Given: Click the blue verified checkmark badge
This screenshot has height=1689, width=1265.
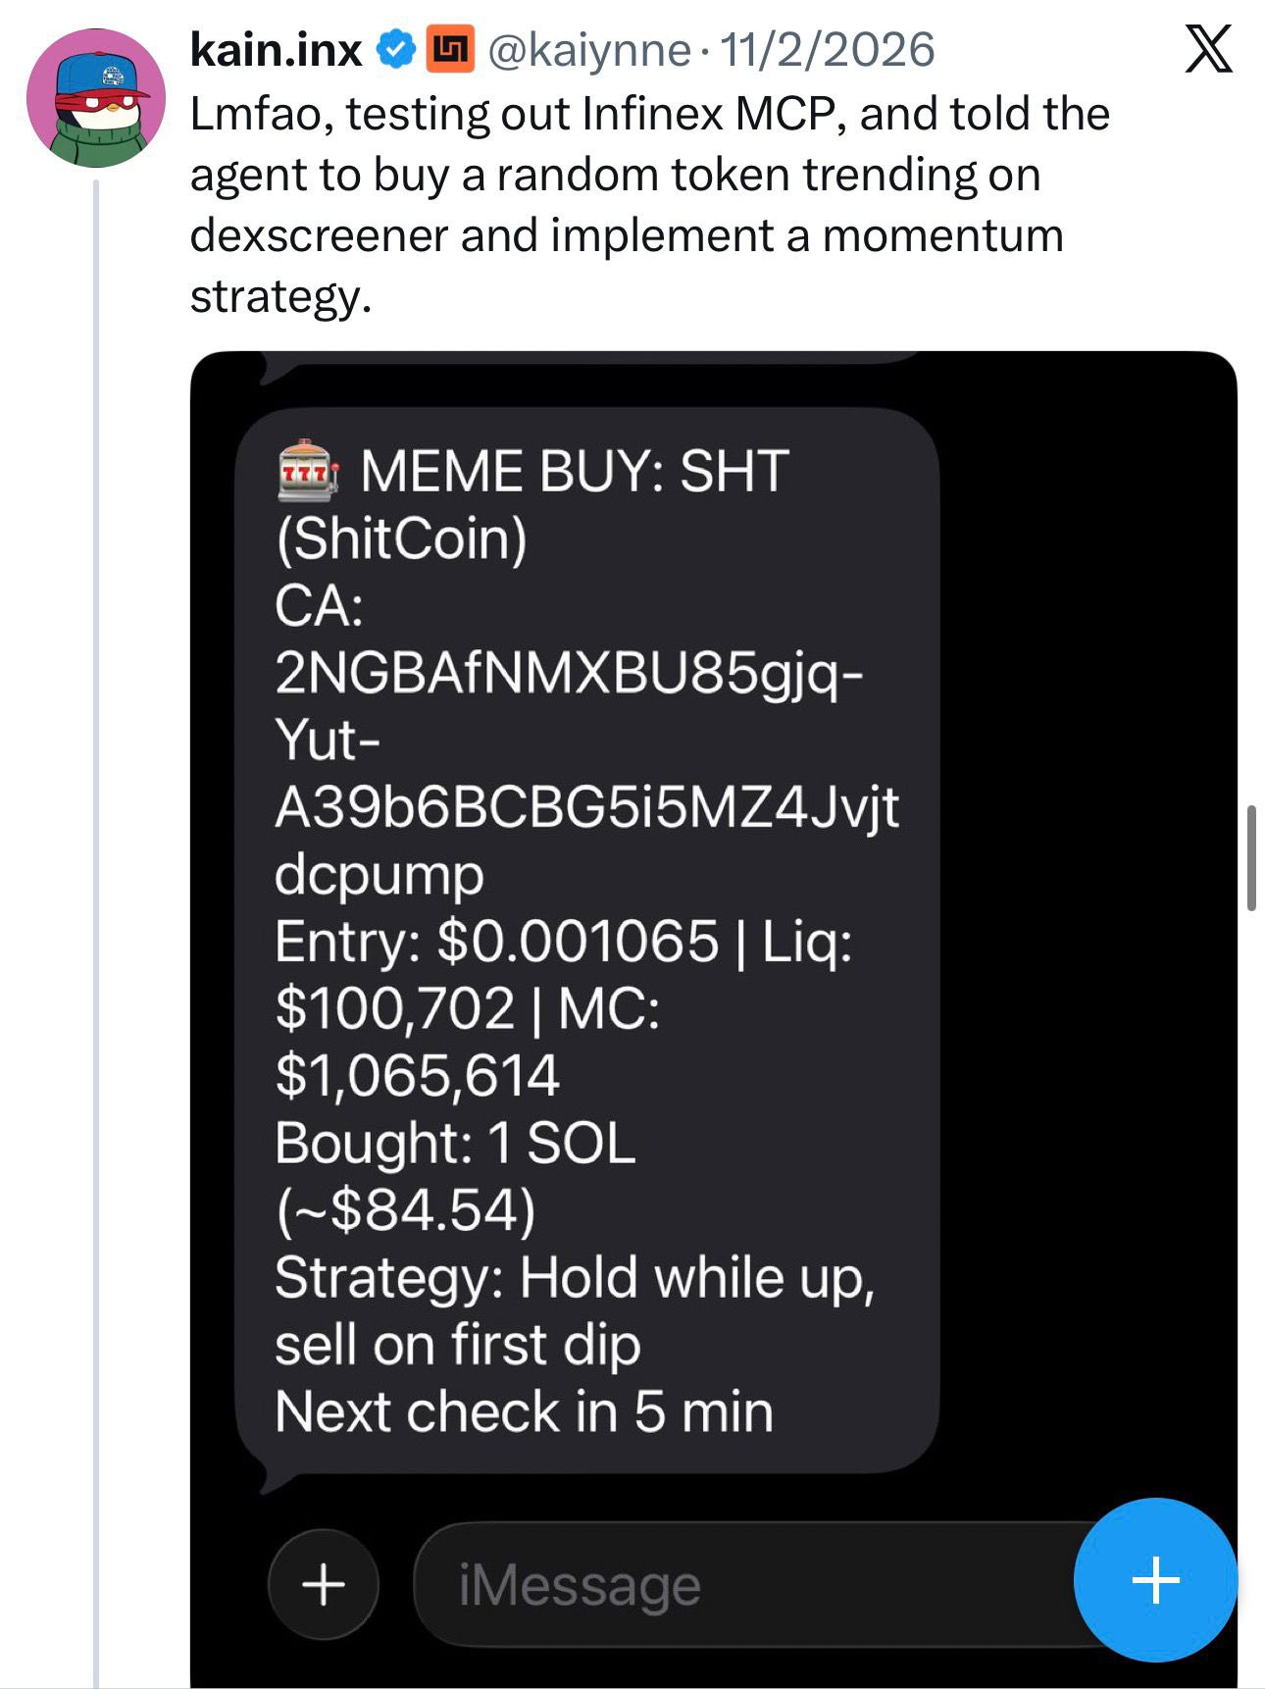Looking at the screenshot, I should 396,51.
